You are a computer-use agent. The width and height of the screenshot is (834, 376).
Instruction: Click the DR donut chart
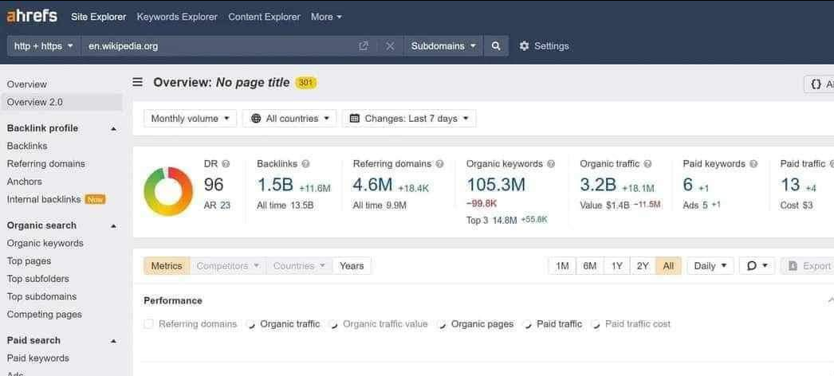pyautogui.click(x=168, y=191)
